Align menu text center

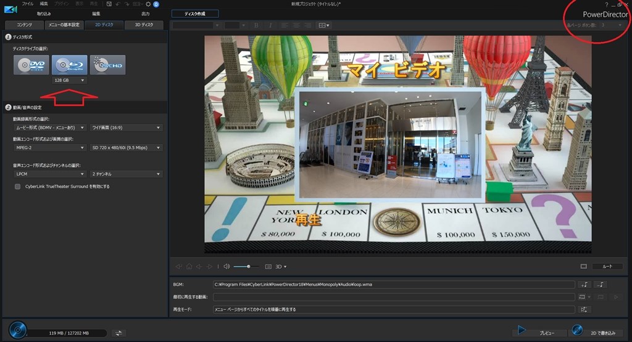pos(296,25)
